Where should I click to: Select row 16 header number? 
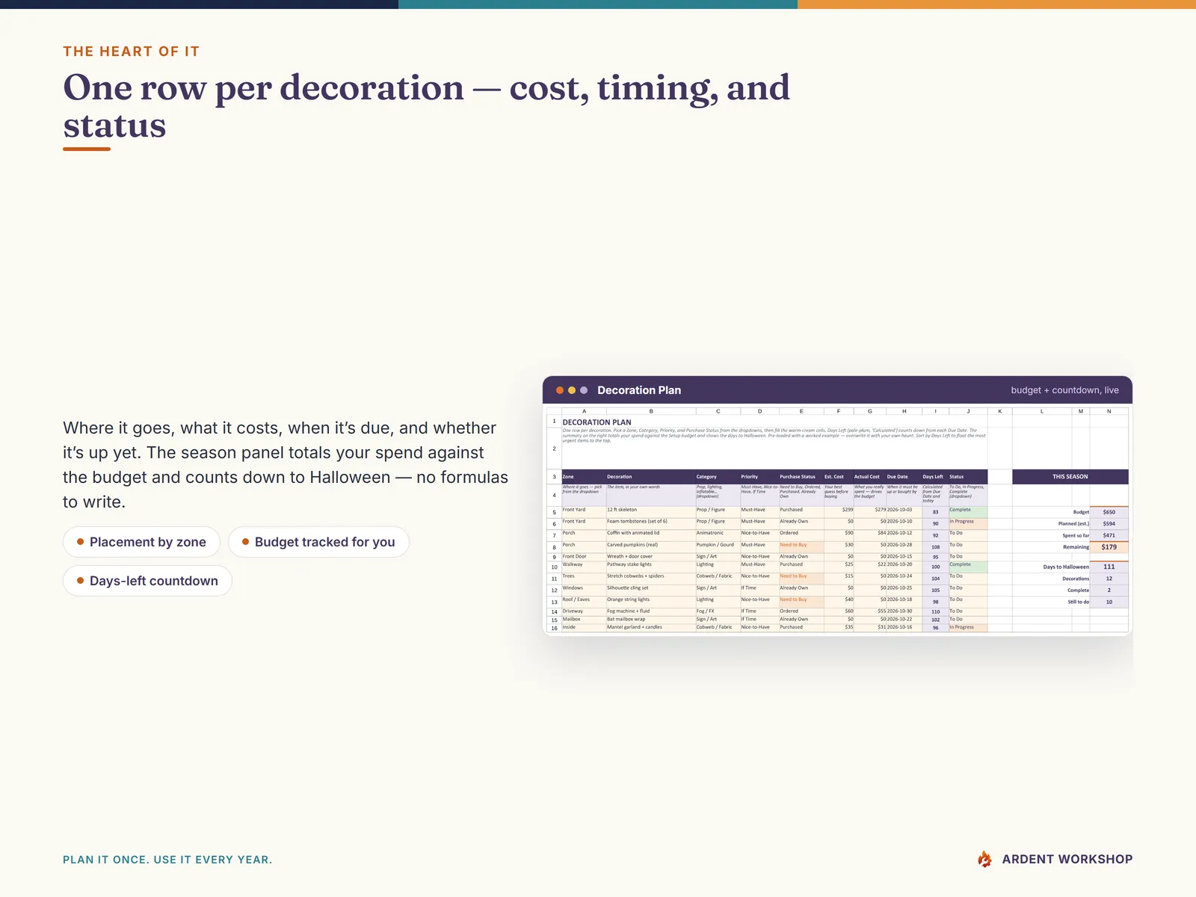pos(554,628)
